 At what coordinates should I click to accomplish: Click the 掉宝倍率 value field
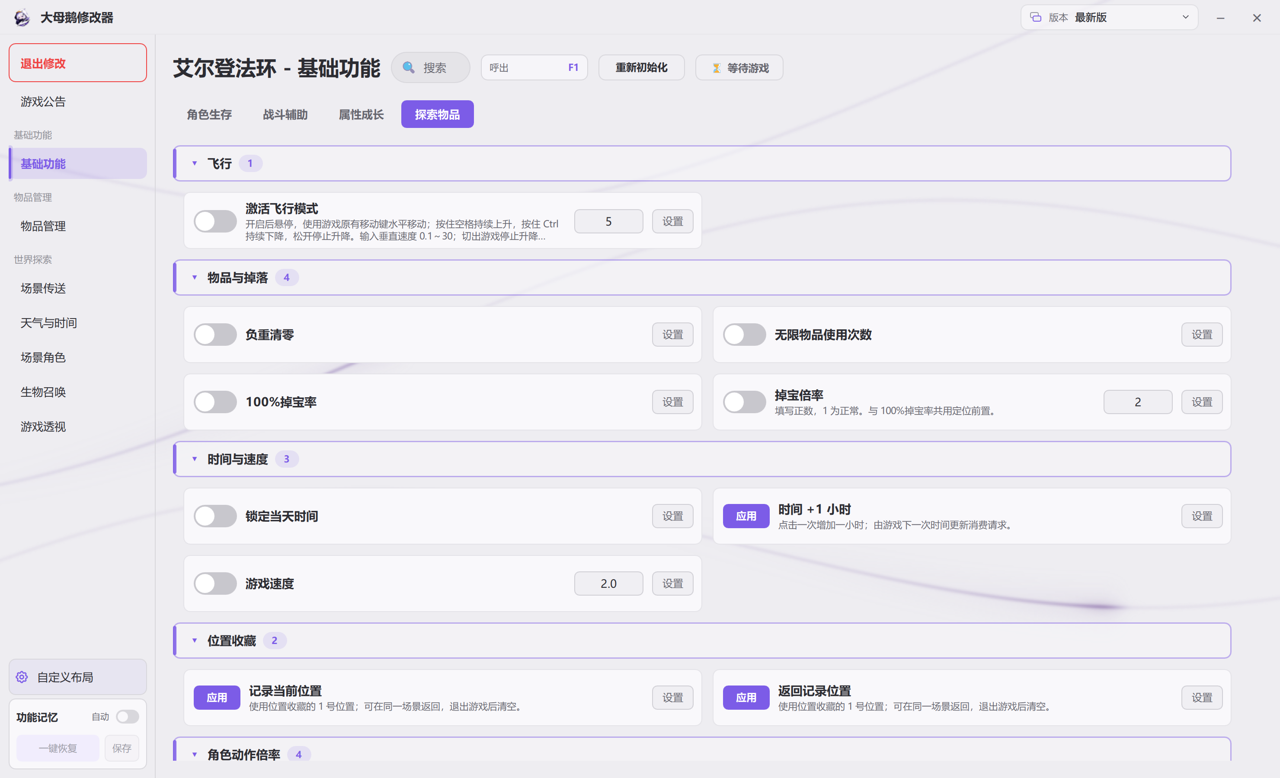[x=1138, y=402]
